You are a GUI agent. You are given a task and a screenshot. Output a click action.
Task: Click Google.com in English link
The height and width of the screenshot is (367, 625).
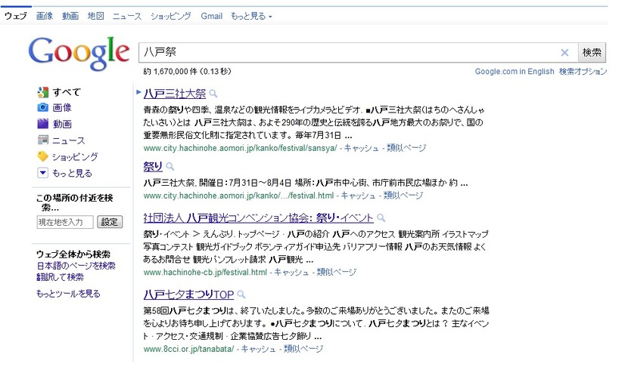[515, 72]
